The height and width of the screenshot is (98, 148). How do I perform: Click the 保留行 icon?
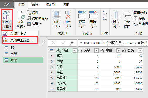(x=82, y=14)
